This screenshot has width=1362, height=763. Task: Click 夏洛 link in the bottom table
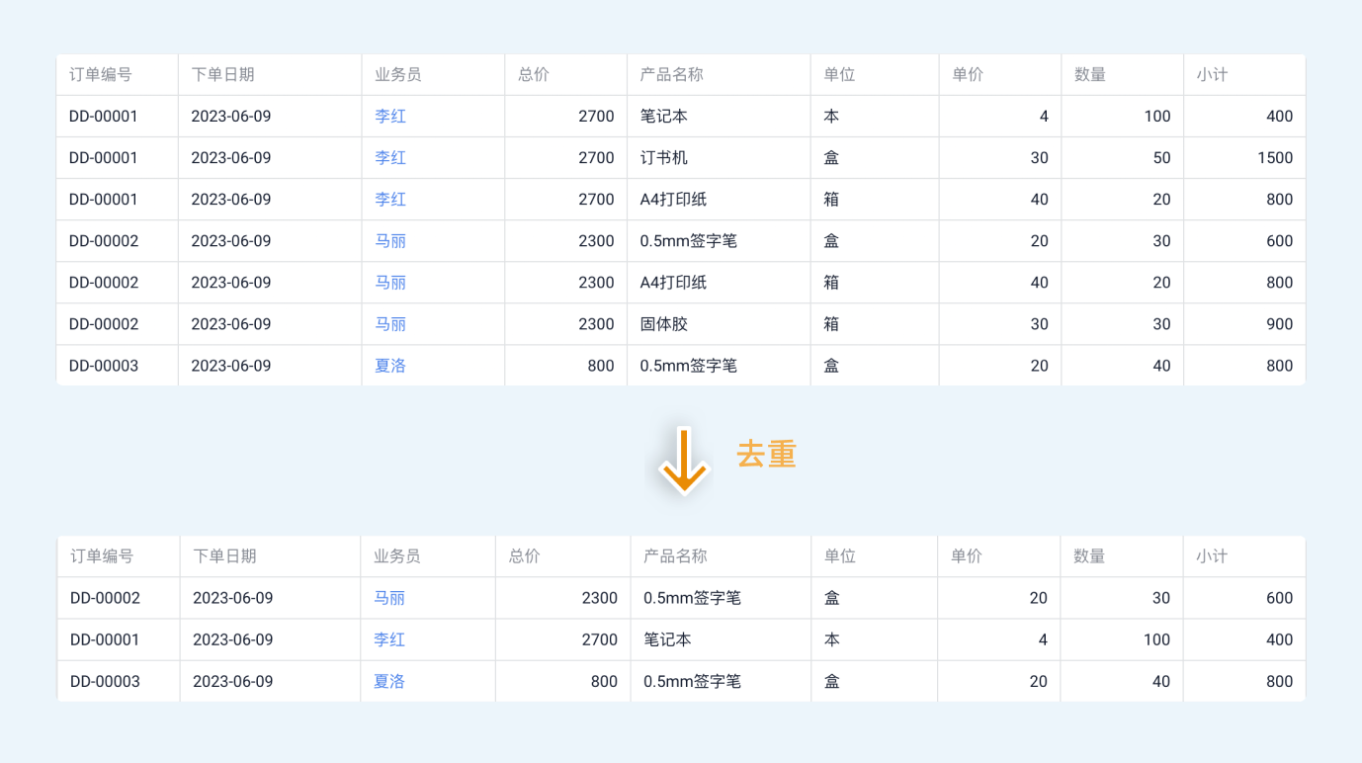389,681
